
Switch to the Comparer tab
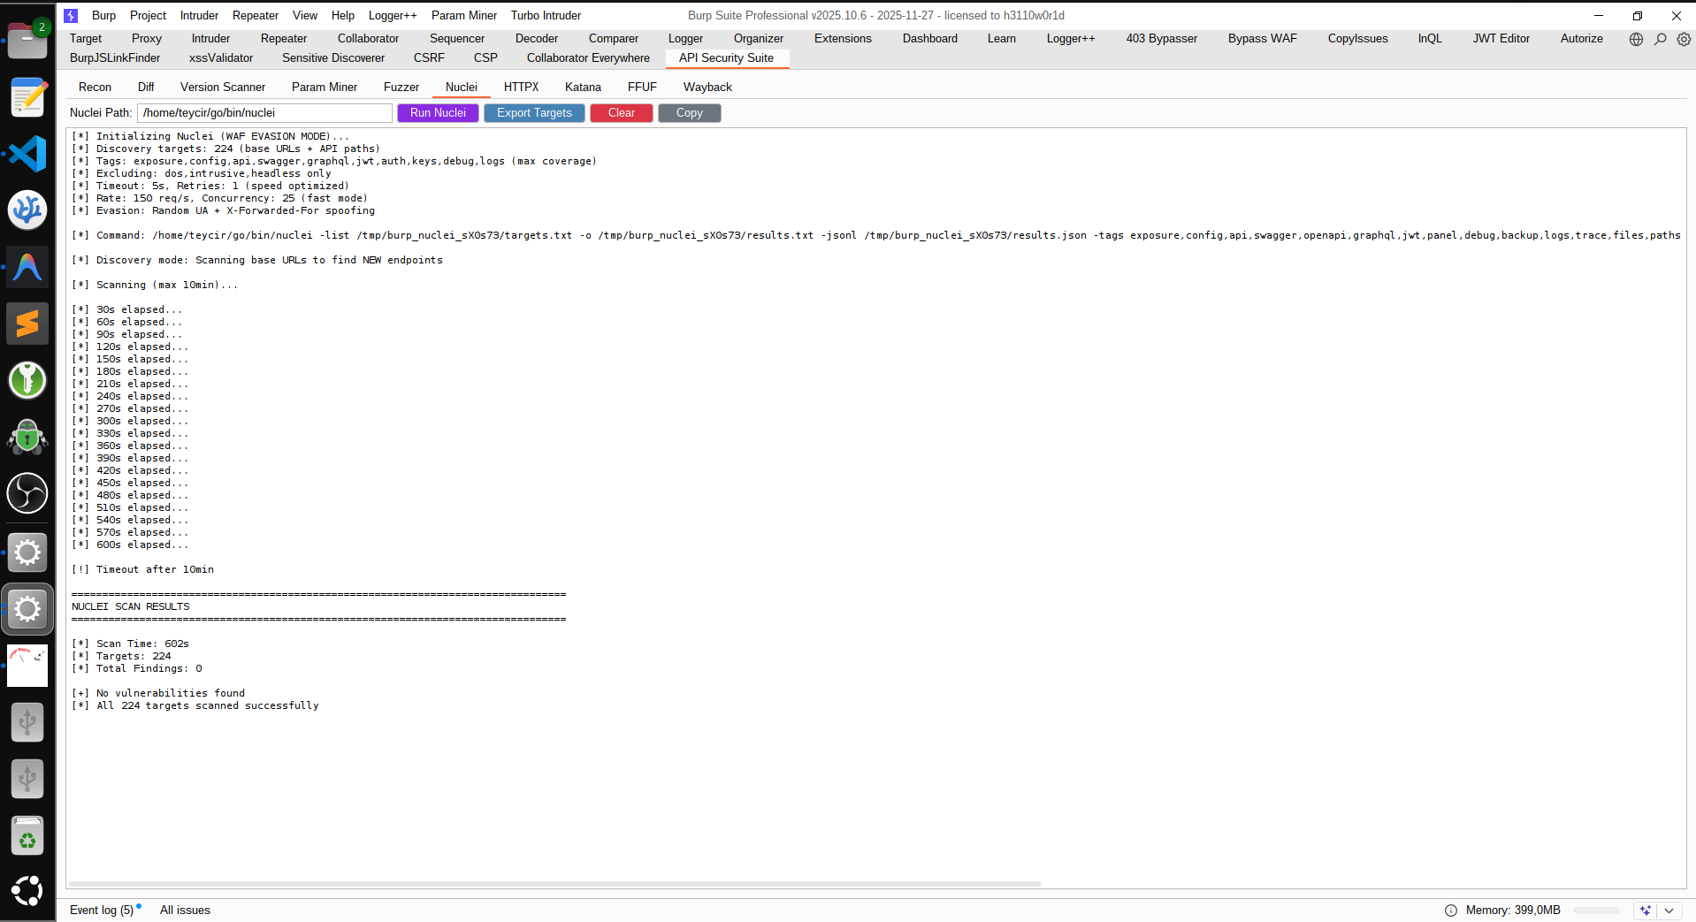click(x=614, y=38)
